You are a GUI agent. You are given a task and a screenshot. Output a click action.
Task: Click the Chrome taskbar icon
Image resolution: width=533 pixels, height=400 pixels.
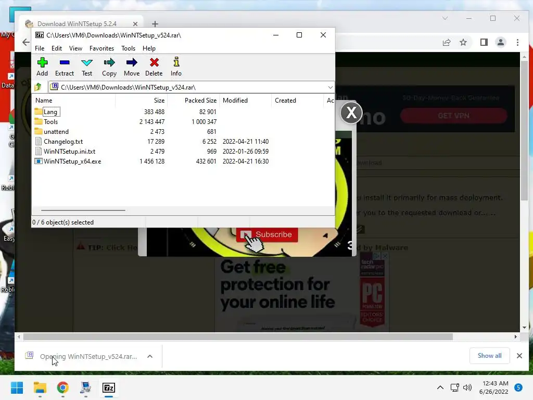tap(62, 387)
